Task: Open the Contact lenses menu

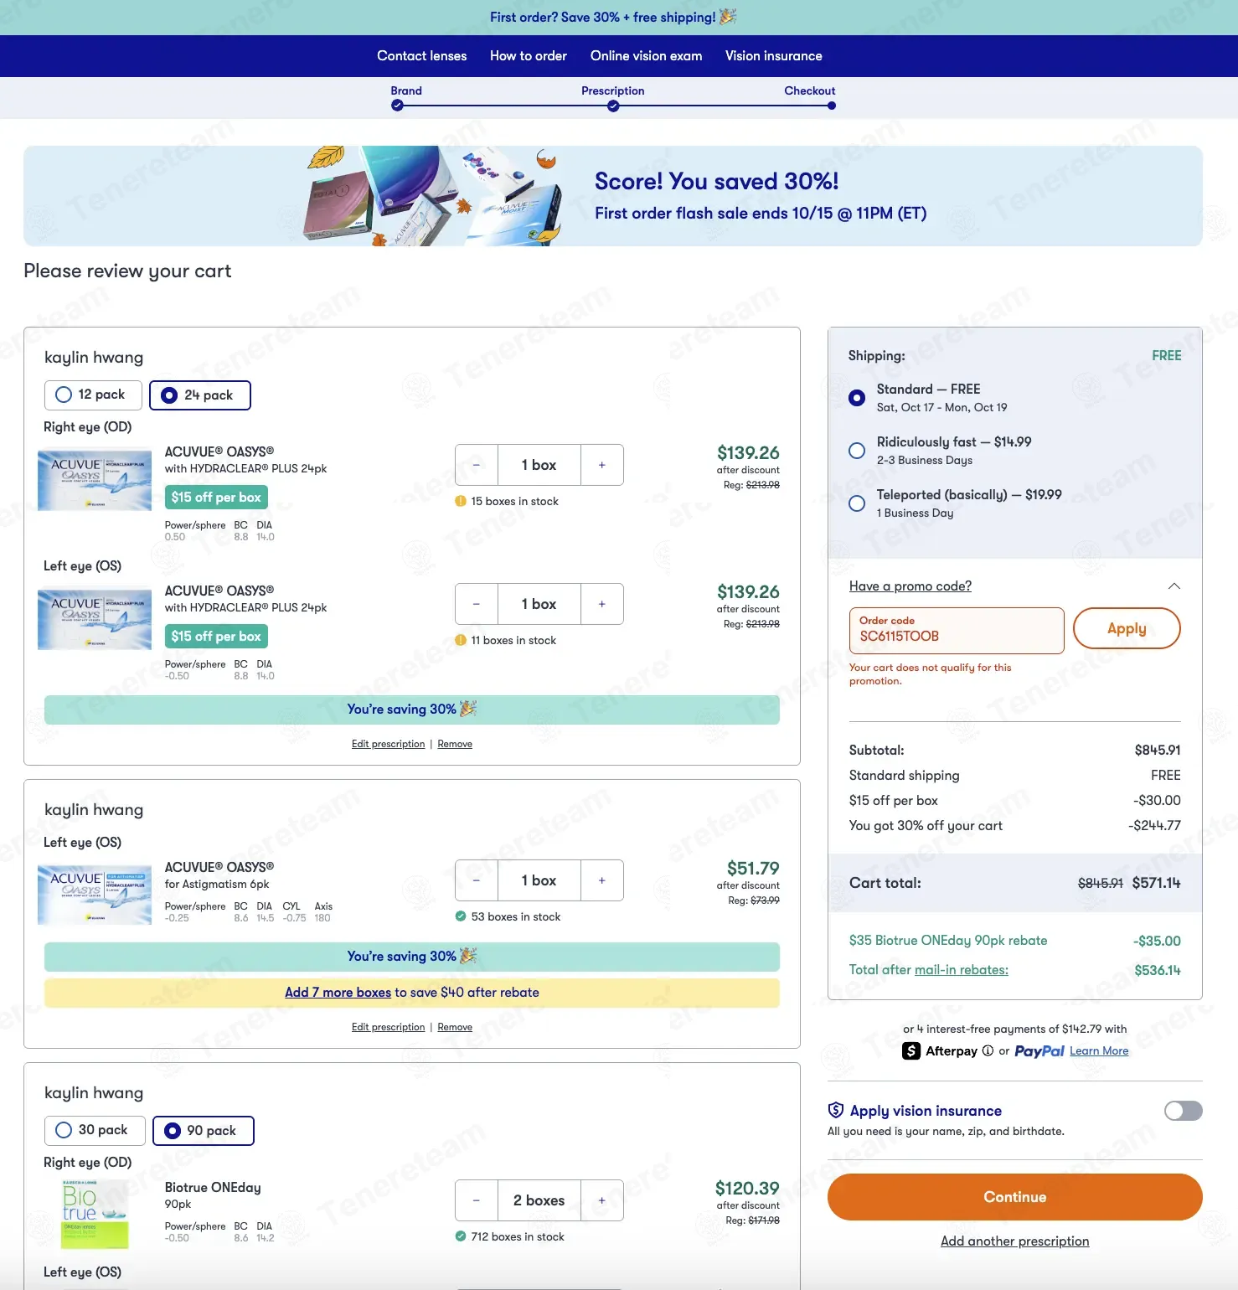Action: click(422, 56)
